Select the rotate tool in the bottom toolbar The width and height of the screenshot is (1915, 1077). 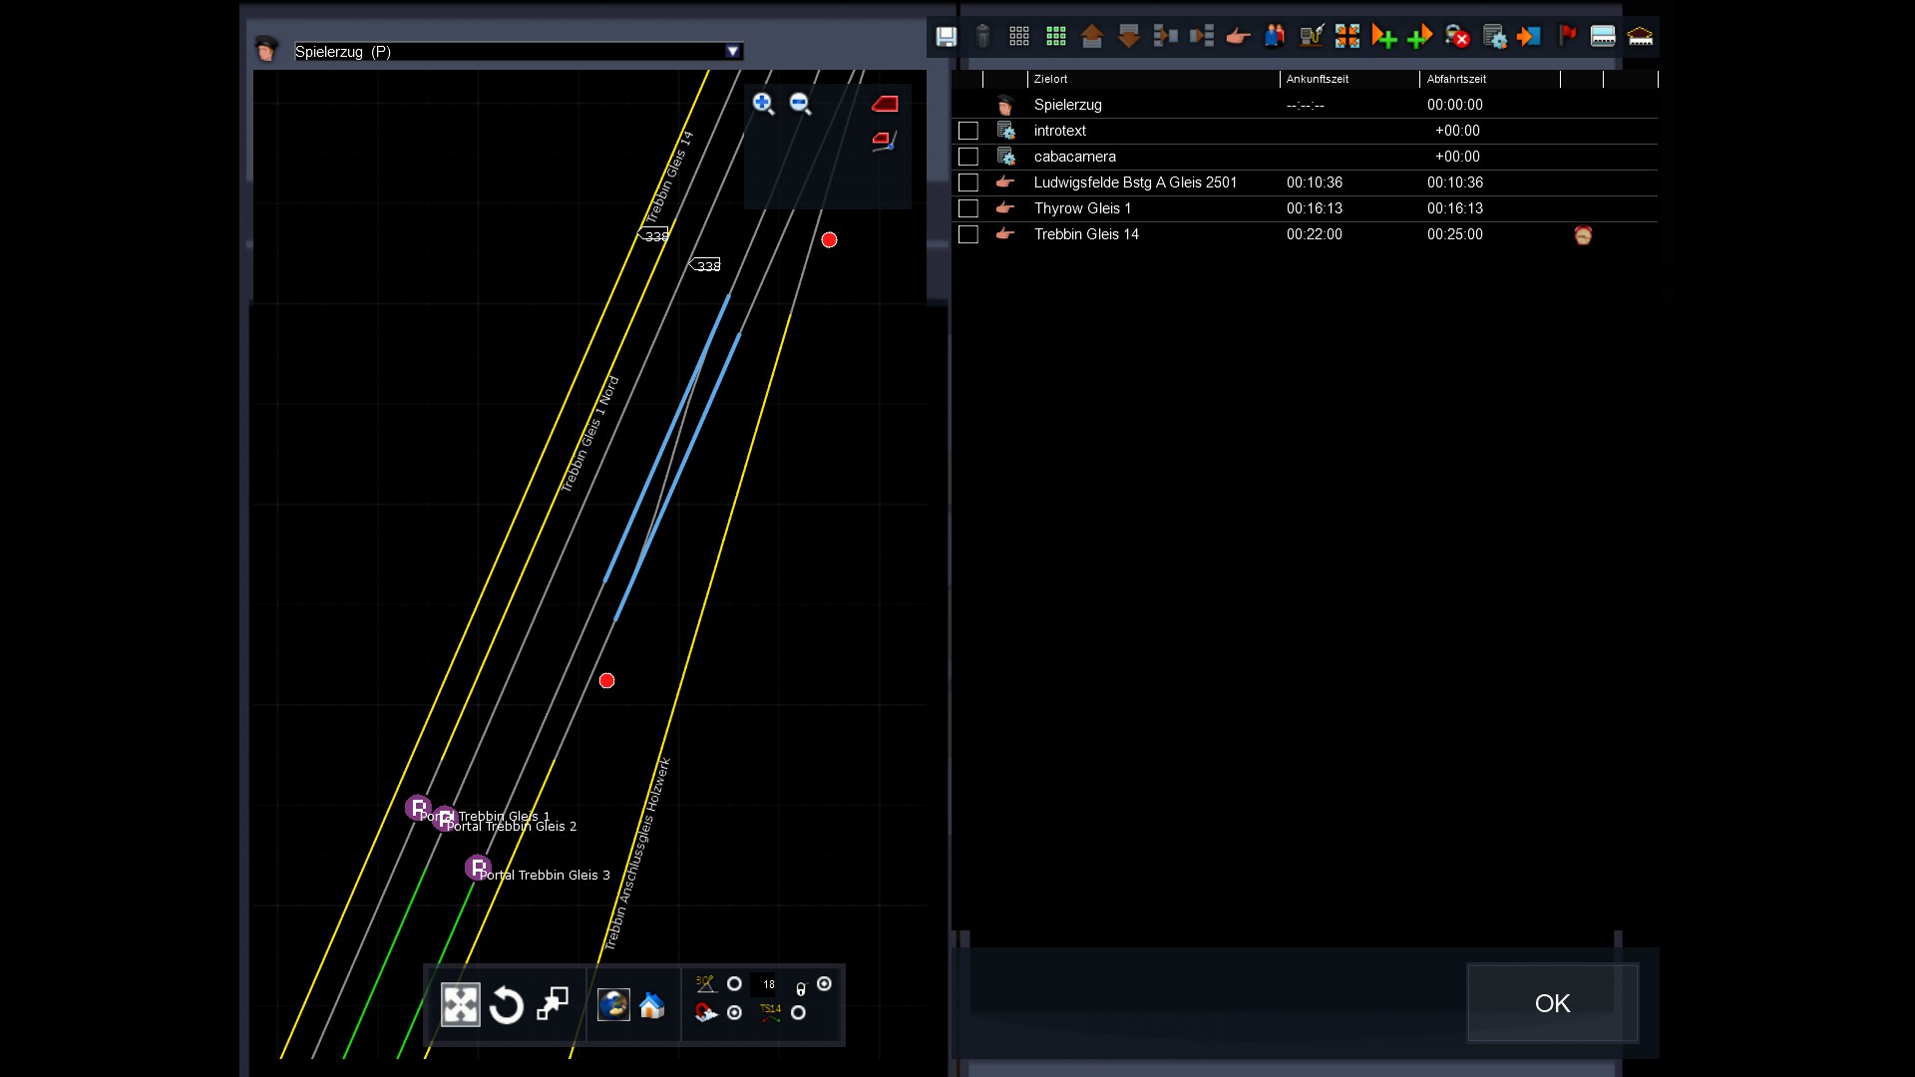point(507,1005)
